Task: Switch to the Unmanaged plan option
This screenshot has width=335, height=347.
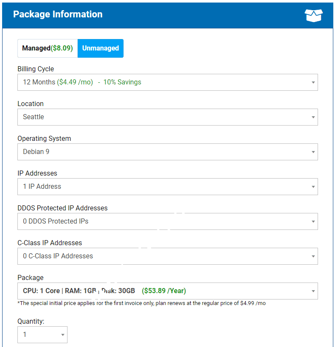Action: click(101, 48)
